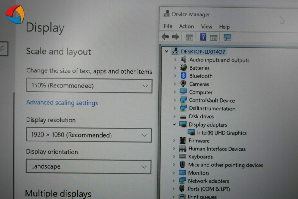This screenshot has height=199, width=298.
Task: Expand the Firmware node
Action: (174, 141)
